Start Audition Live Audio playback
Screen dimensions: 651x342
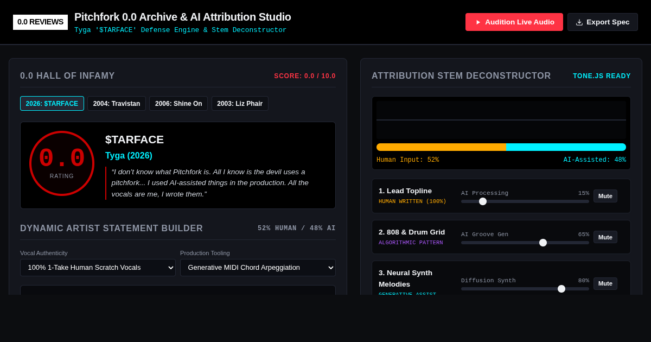pos(514,22)
